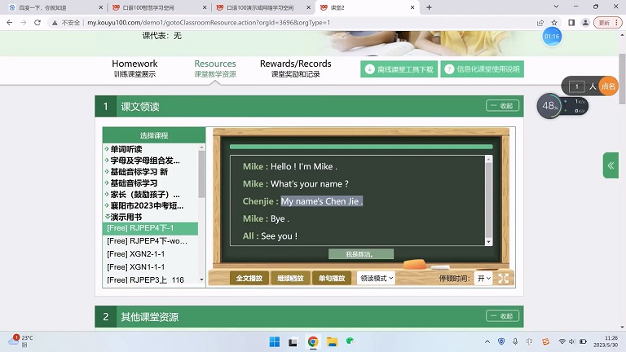The width and height of the screenshot is (626, 352).
Task: Click the Windows Start button
Action: 274,341
